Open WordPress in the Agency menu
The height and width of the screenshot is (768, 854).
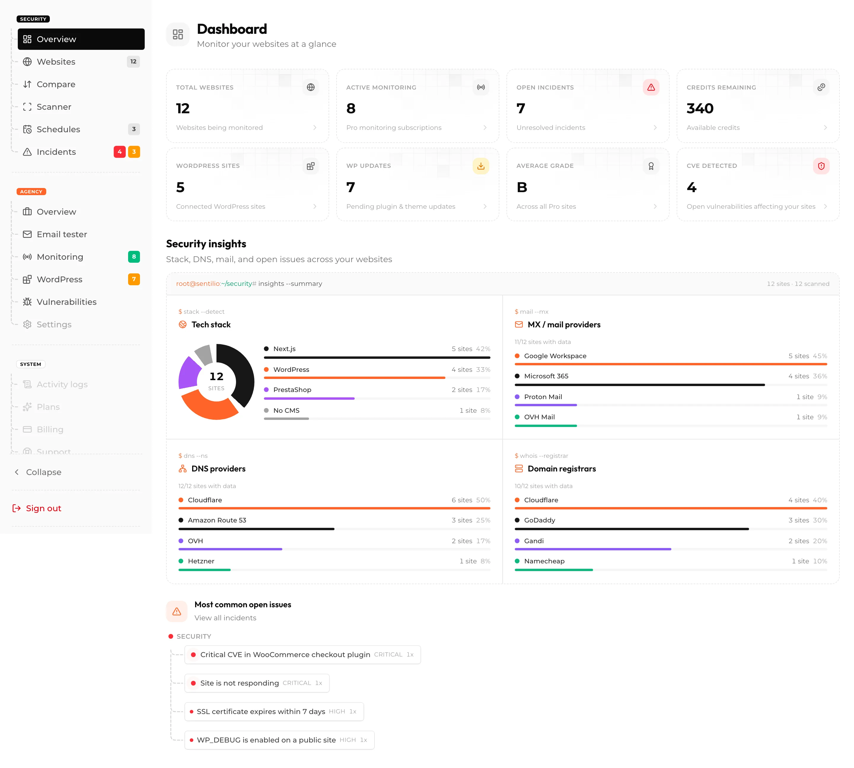tap(81, 279)
